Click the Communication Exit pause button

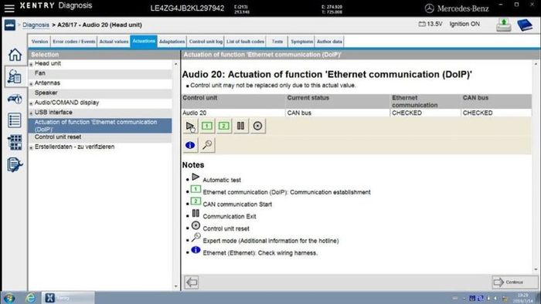(x=241, y=126)
